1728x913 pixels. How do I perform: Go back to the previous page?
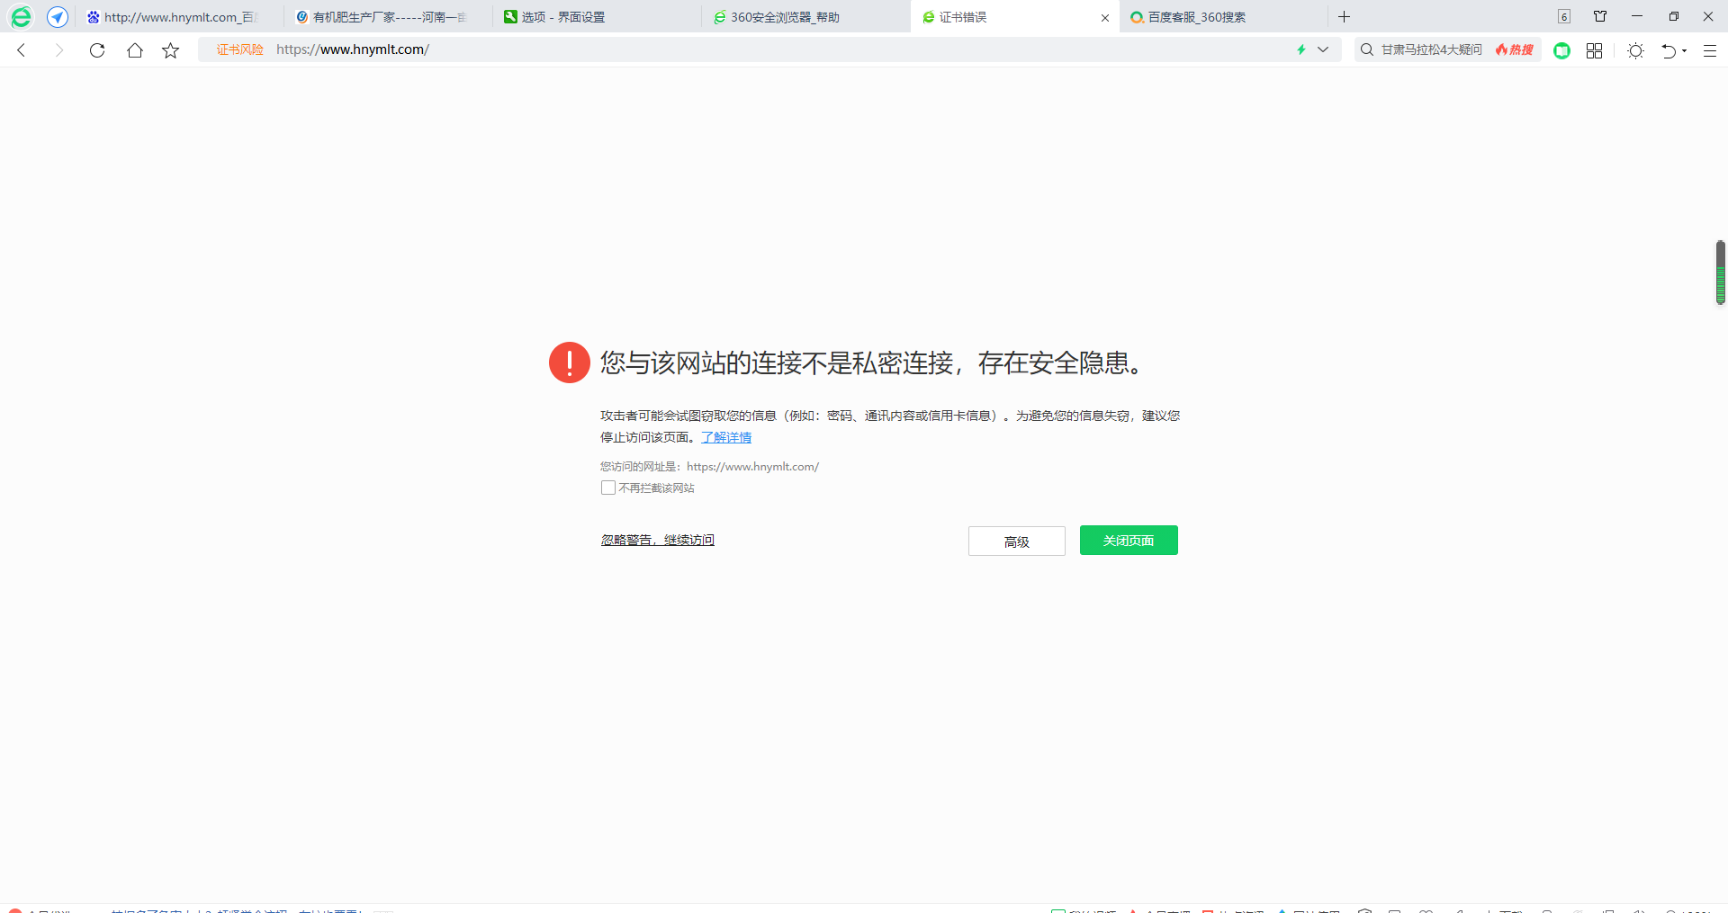22,50
